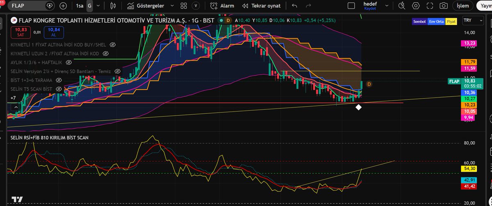The height and width of the screenshot is (206, 492).
Task: Select the 1sa hourly timeframe
Action: [80, 6]
